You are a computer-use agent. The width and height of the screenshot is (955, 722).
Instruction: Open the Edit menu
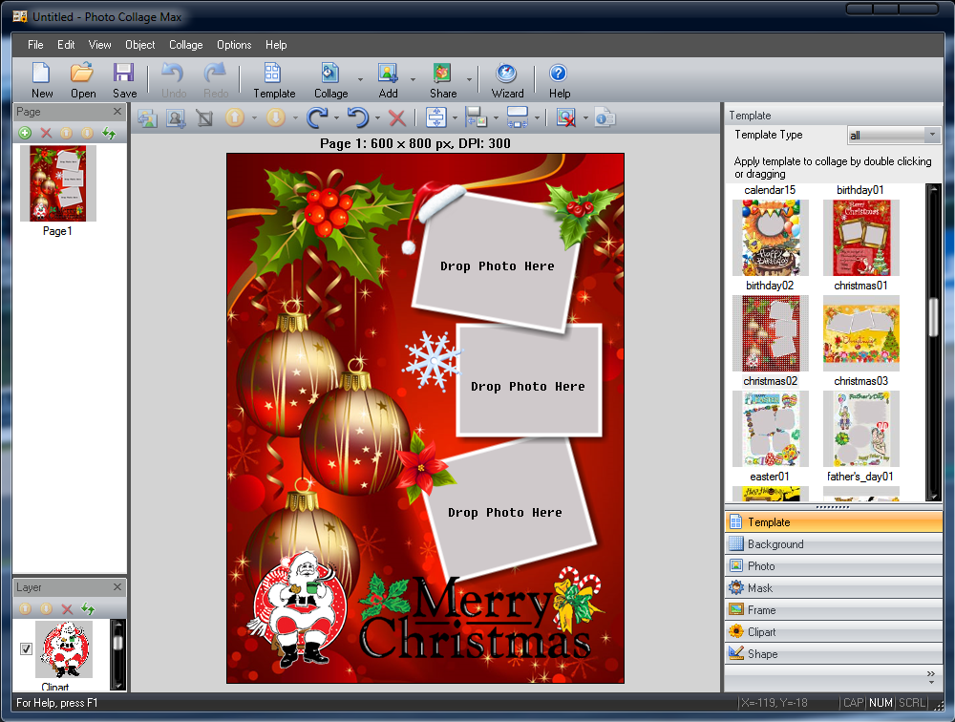click(66, 45)
